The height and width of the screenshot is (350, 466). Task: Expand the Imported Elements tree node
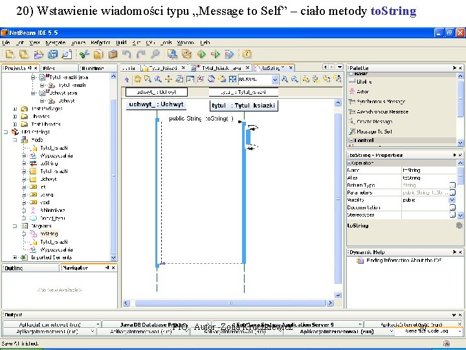tap(15, 257)
